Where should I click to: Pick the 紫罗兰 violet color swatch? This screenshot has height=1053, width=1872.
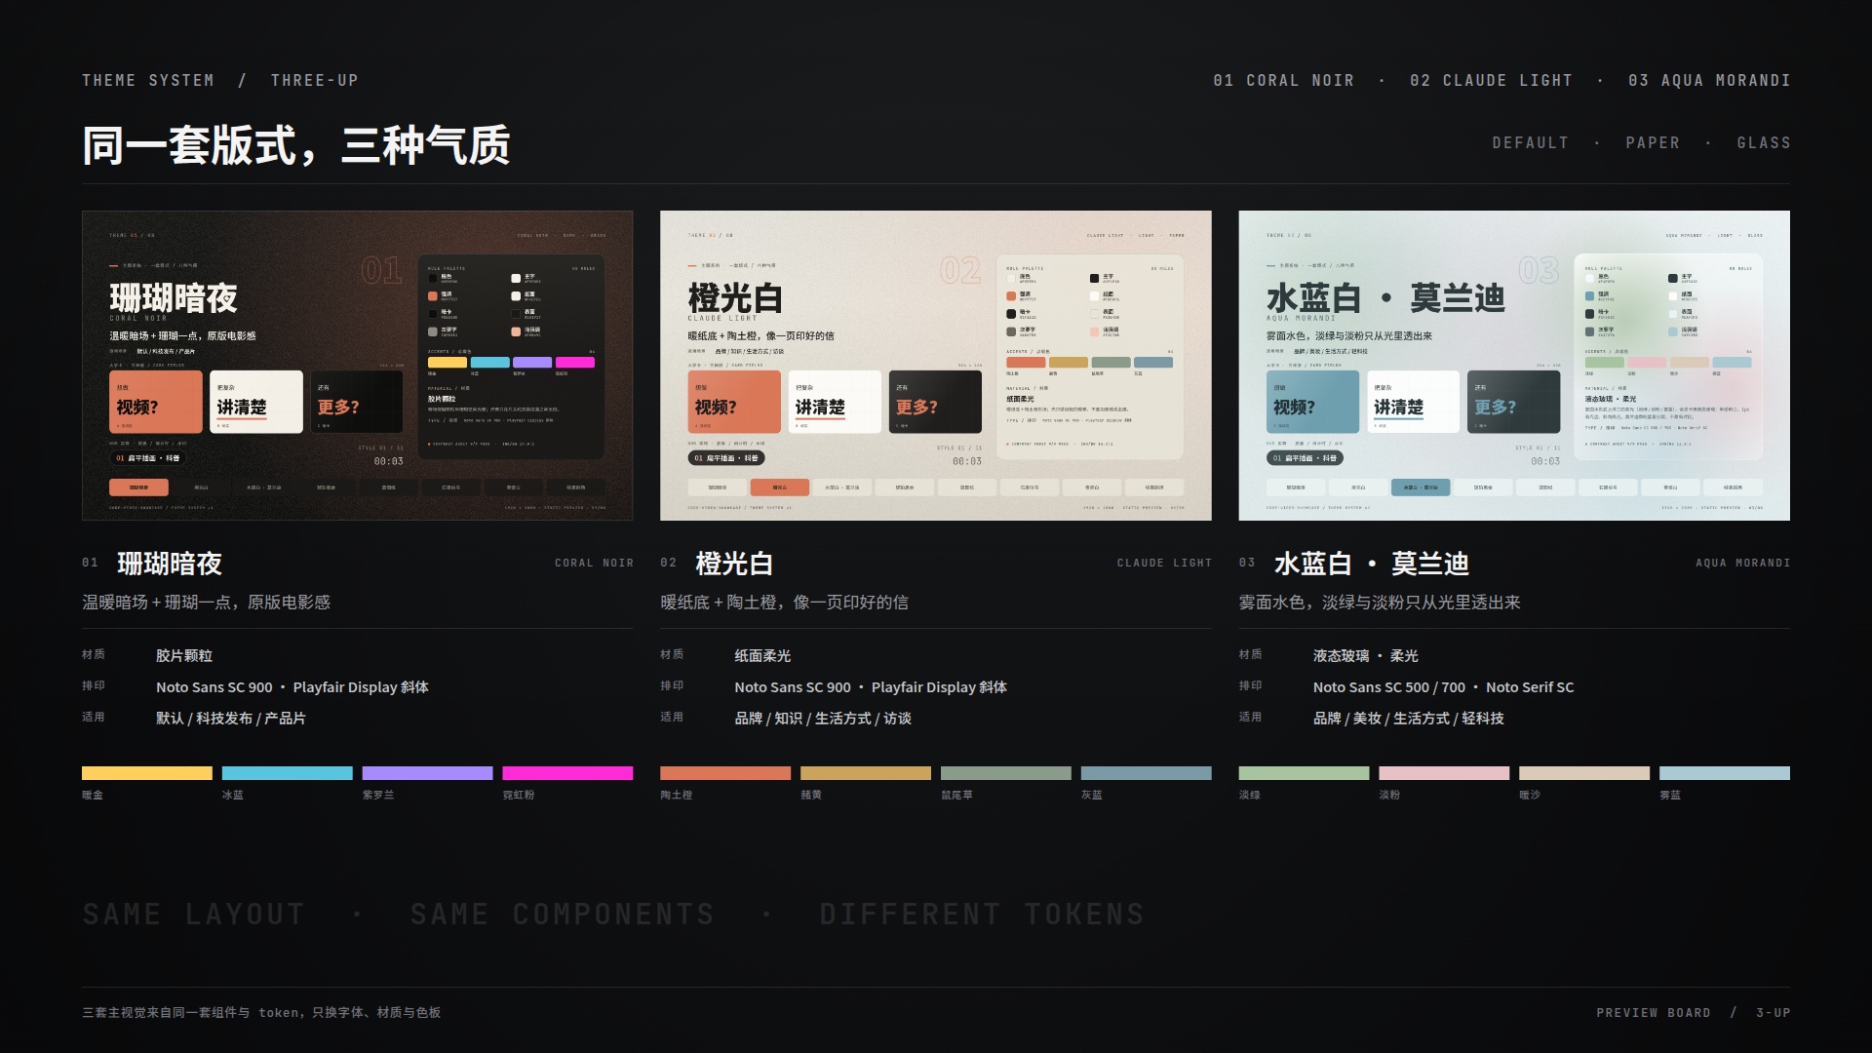[x=427, y=773]
